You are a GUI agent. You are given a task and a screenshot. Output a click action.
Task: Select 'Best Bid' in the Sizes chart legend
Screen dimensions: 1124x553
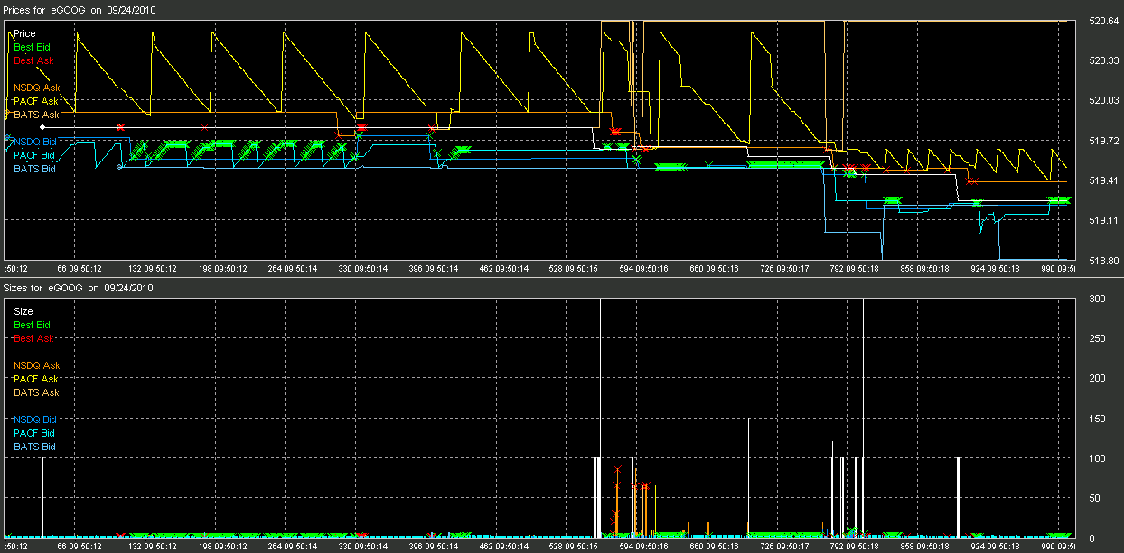click(32, 325)
